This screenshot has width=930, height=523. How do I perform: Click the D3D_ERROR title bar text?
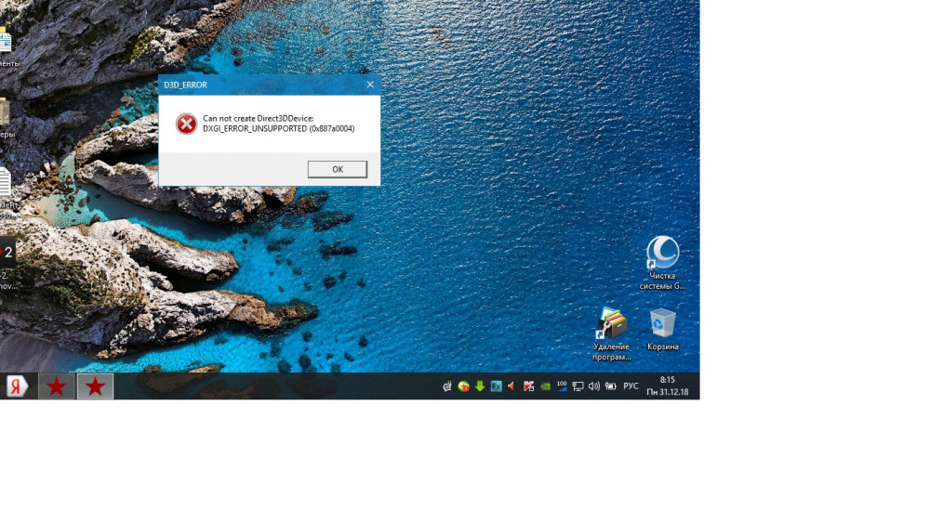(186, 85)
